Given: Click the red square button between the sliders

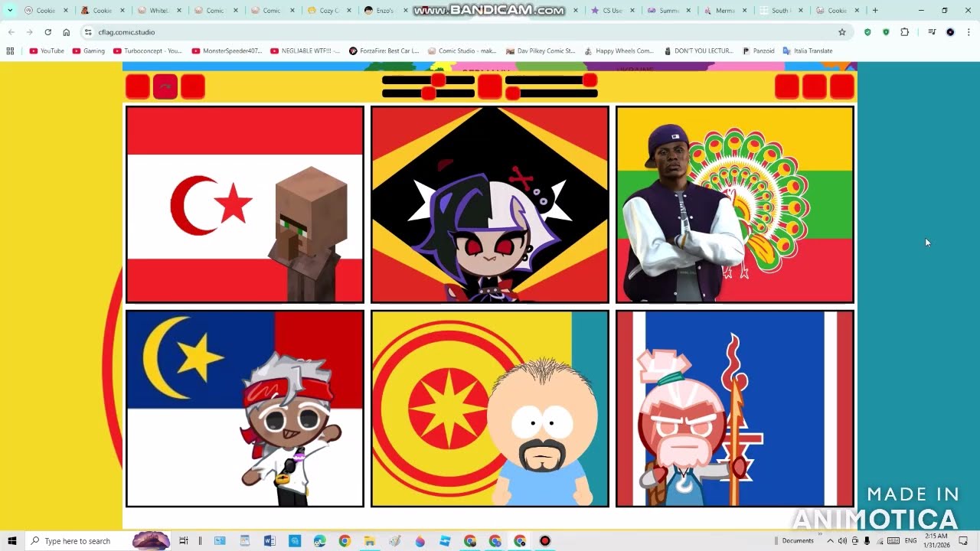Looking at the screenshot, I should tap(490, 87).
